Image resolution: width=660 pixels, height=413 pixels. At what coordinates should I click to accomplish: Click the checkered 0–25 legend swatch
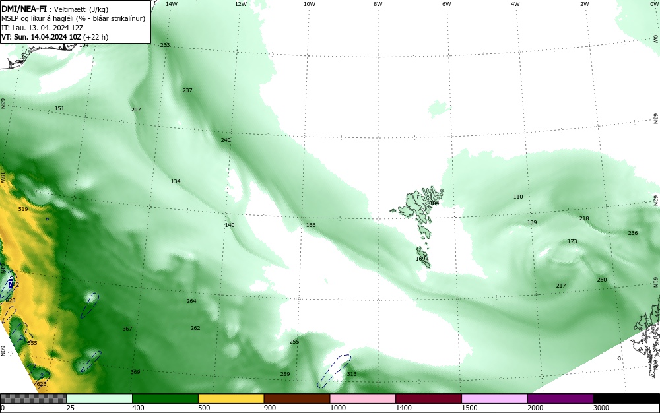point(33,398)
